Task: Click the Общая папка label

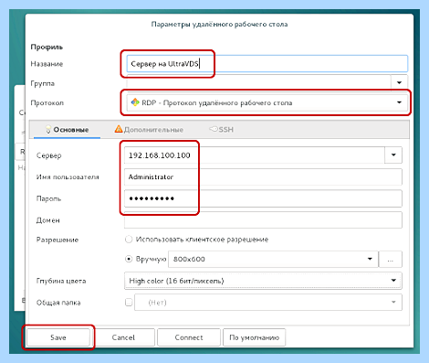Action: tap(58, 303)
